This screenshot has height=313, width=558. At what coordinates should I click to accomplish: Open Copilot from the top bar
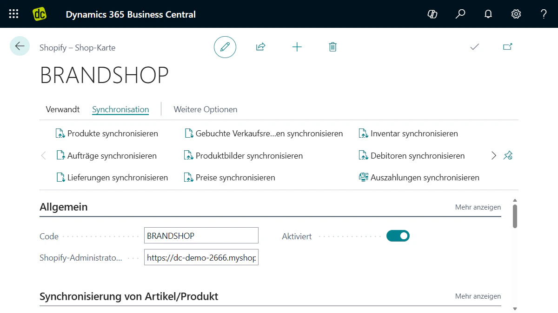(x=432, y=14)
